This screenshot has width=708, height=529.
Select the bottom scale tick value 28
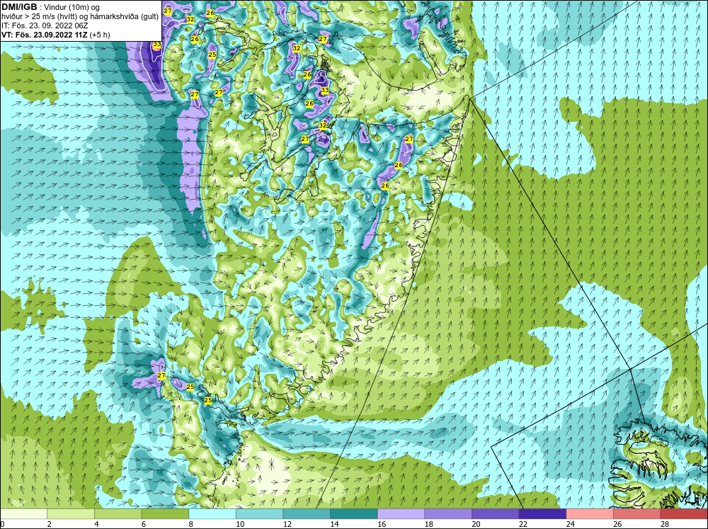coord(665,524)
